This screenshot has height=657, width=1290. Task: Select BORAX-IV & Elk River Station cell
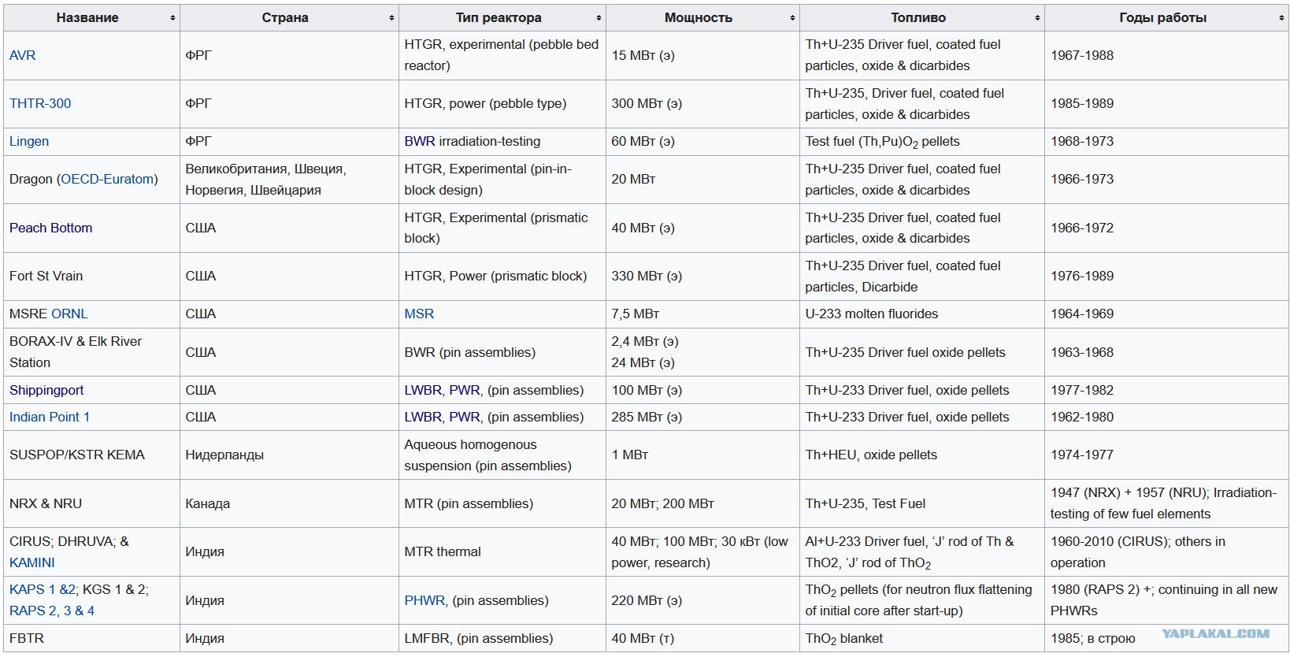click(91, 352)
